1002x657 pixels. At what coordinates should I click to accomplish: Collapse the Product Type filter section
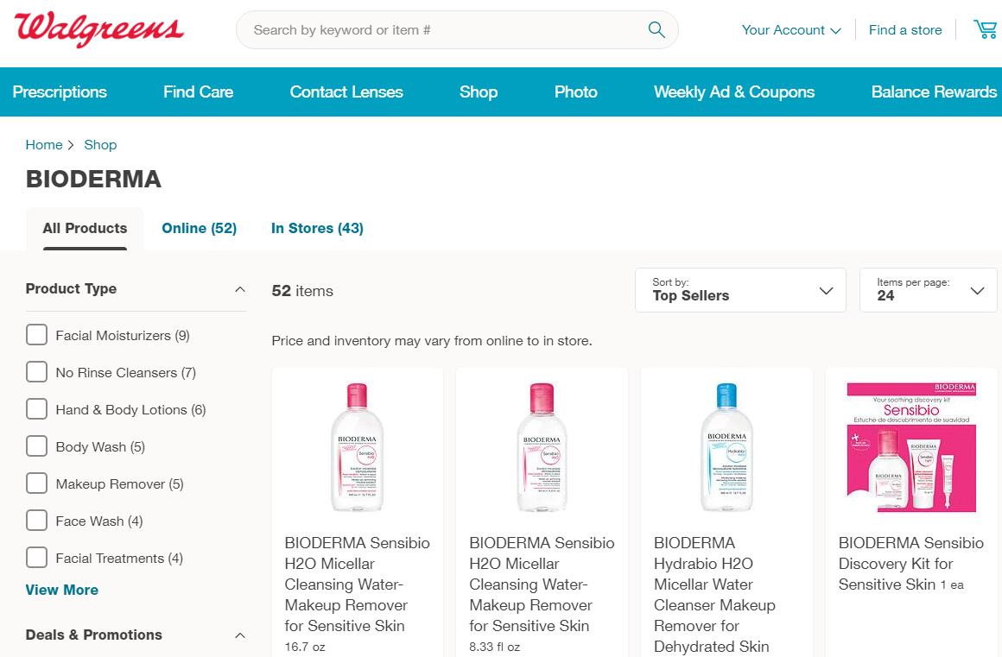click(x=240, y=289)
